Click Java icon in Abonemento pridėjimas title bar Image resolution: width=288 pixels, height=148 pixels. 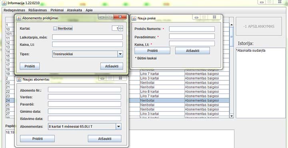click(18, 18)
